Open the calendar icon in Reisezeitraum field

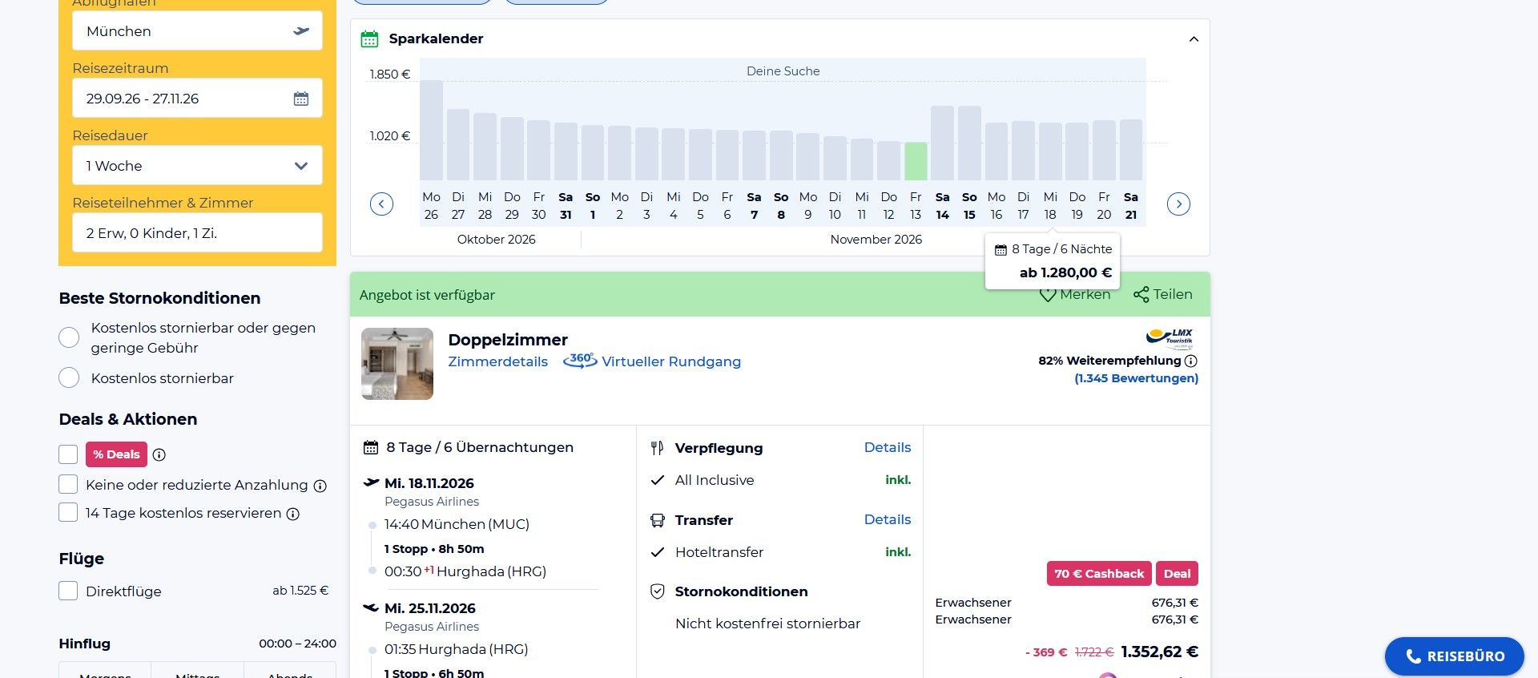click(301, 99)
